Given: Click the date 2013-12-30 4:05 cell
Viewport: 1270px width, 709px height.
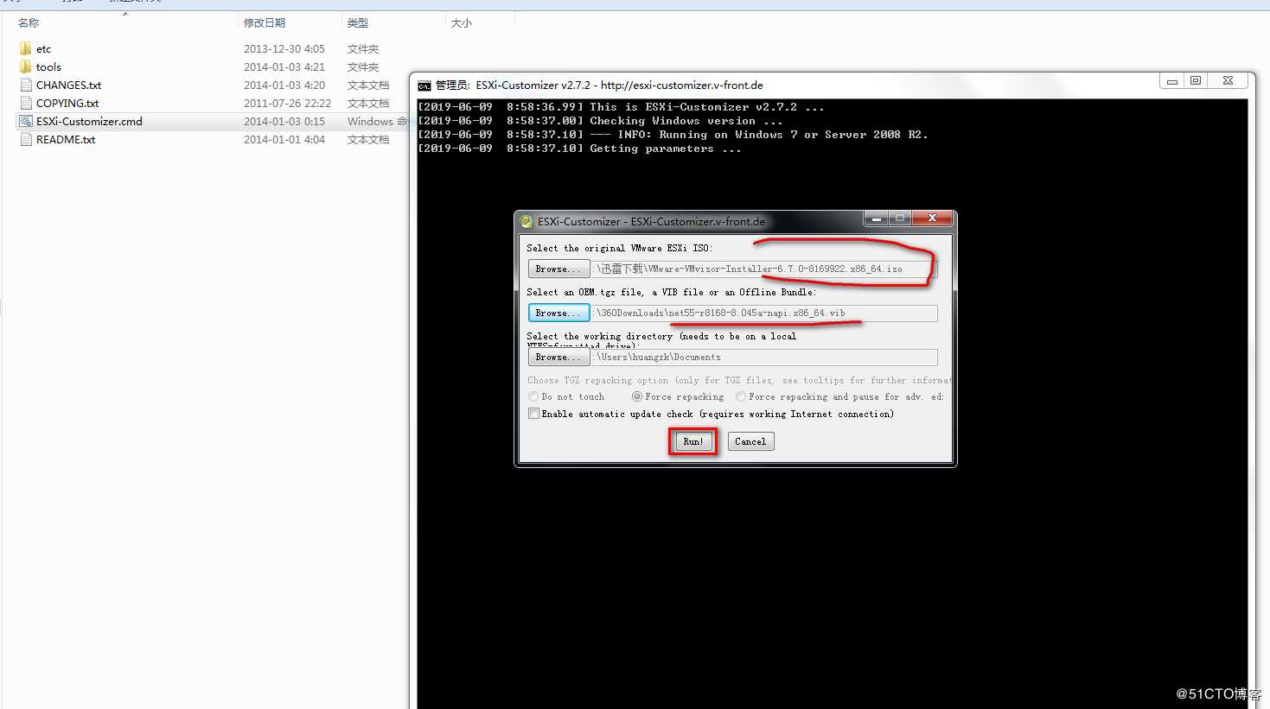Looking at the screenshot, I should click(x=284, y=48).
